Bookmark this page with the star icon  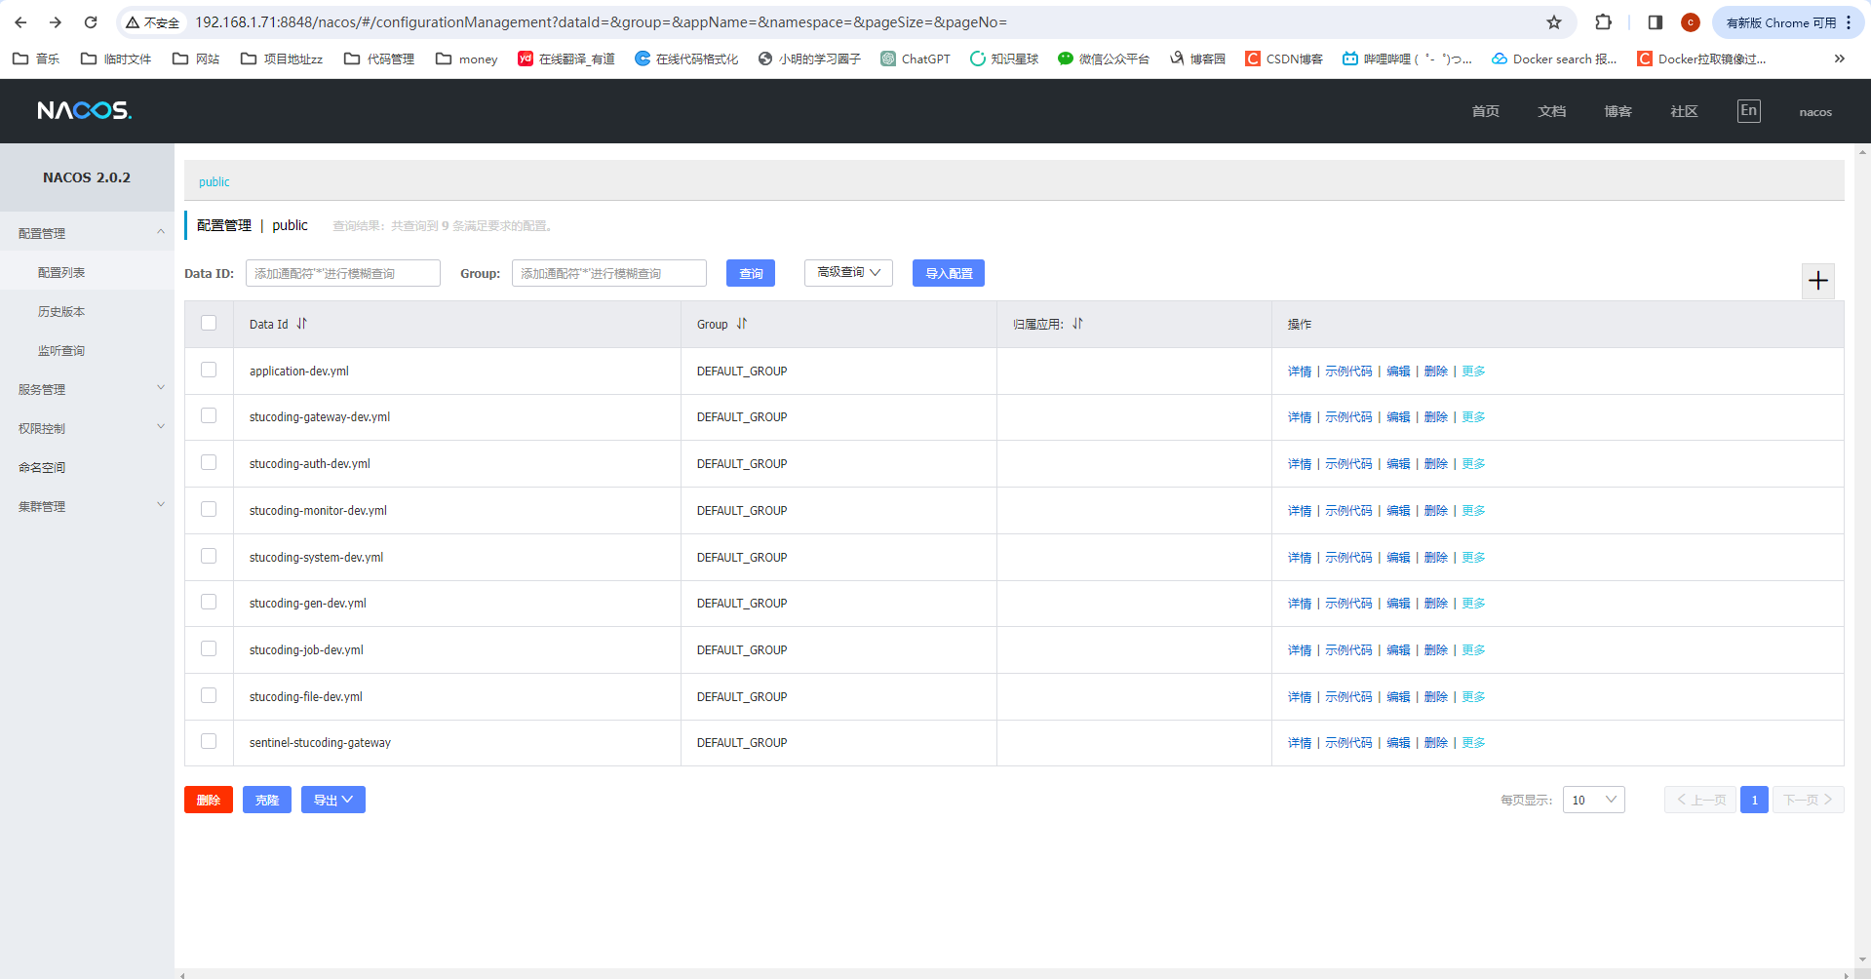(x=1553, y=22)
